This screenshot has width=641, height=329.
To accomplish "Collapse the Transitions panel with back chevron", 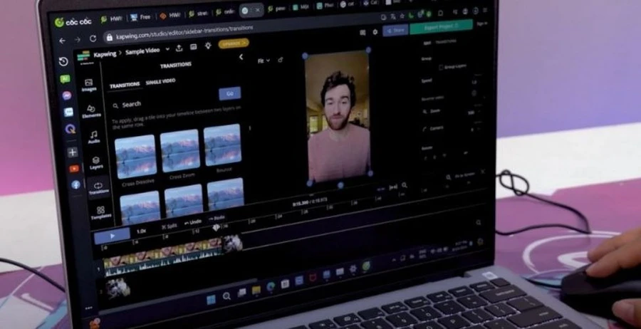I will 241,57.
